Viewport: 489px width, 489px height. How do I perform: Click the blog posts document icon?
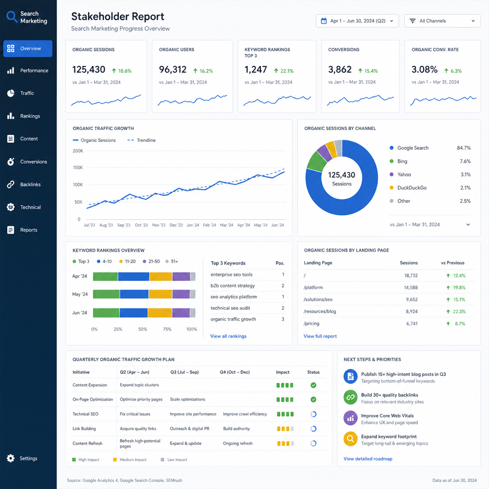[x=350, y=377]
